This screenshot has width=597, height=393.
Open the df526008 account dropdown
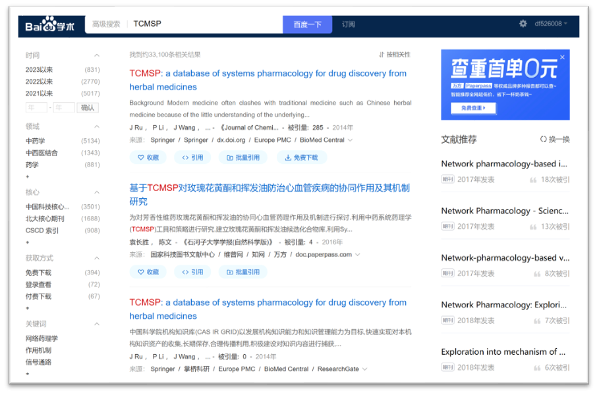click(551, 24)
